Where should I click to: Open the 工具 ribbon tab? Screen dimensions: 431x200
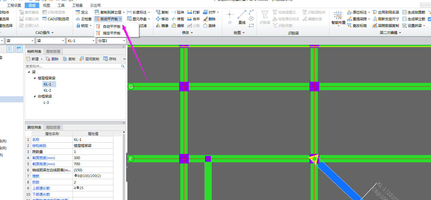click(61, 5)
